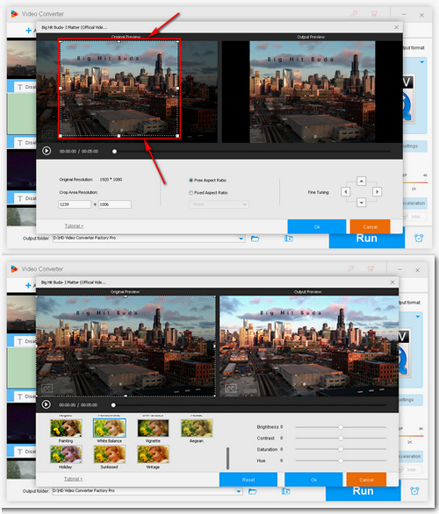
Task: Click the plus Add icon in top window
Action: 29,31
